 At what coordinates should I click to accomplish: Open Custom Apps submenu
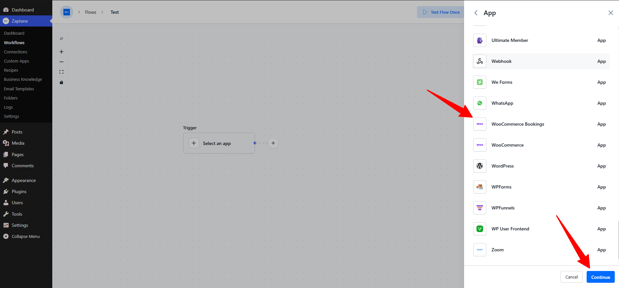point(16,61)
